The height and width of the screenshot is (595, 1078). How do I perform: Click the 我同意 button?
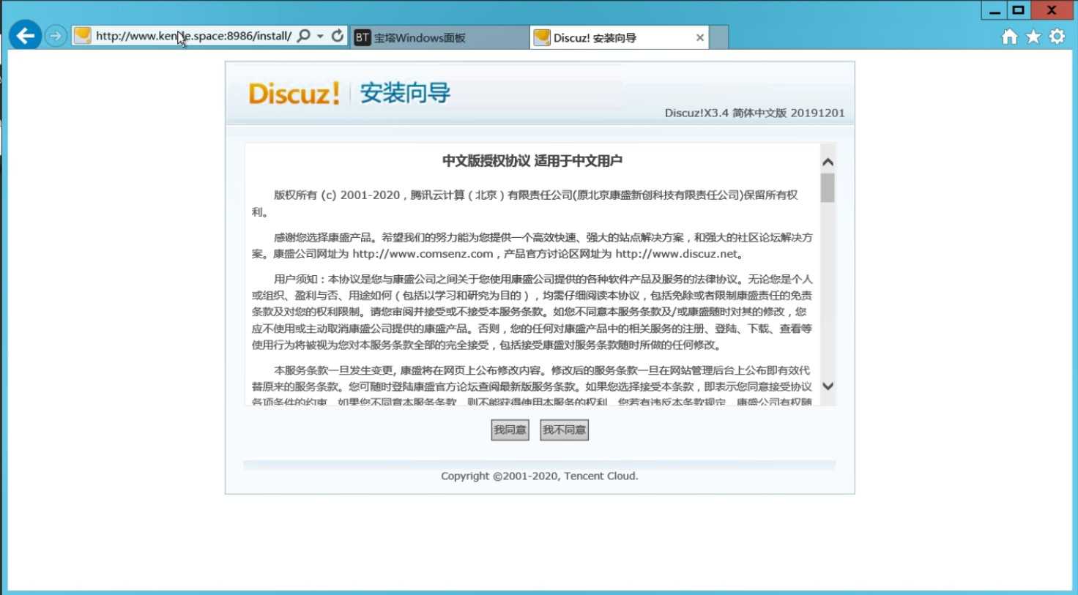tap(510, 430)
